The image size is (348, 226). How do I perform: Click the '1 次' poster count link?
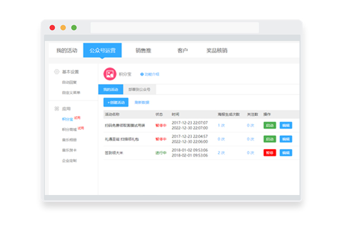(x=221, y=126)
